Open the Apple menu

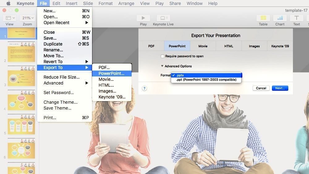tap(8, 3)
